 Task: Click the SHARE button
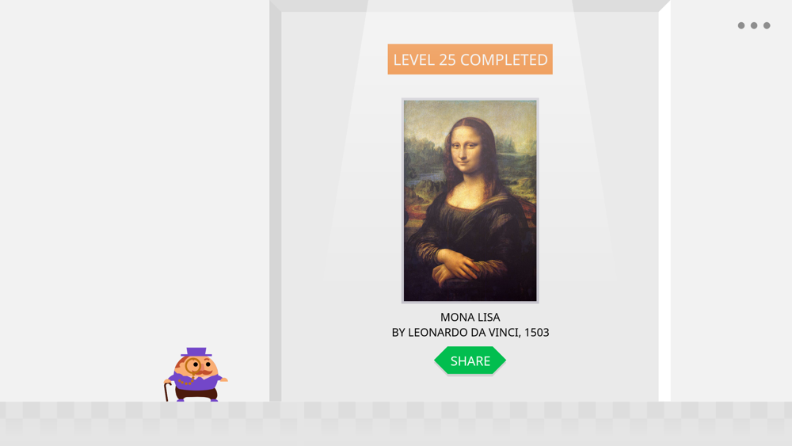click(x=470, y=360)
